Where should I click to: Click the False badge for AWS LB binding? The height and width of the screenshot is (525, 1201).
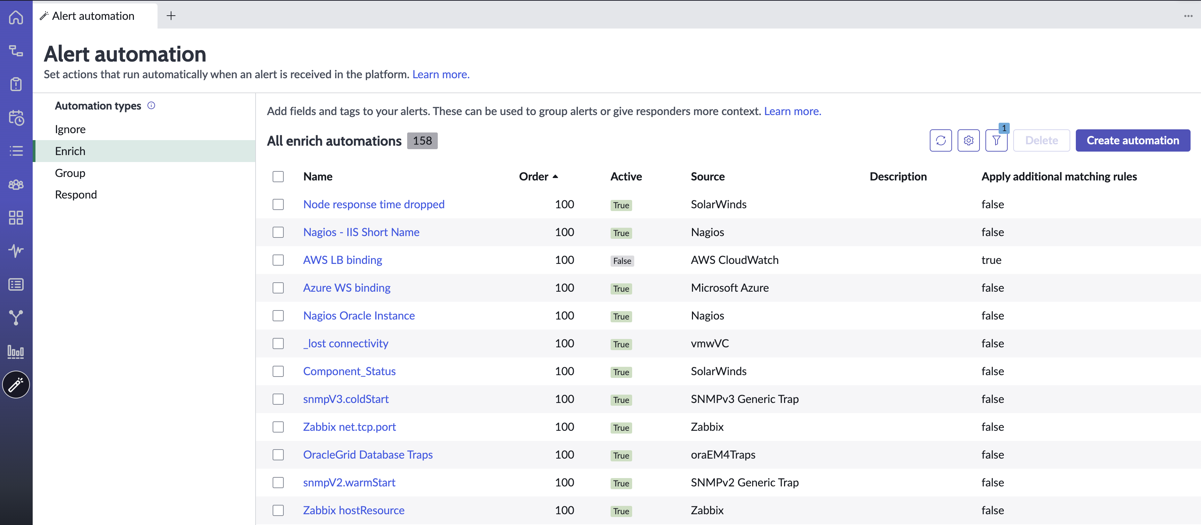click(x=622, y=261)
